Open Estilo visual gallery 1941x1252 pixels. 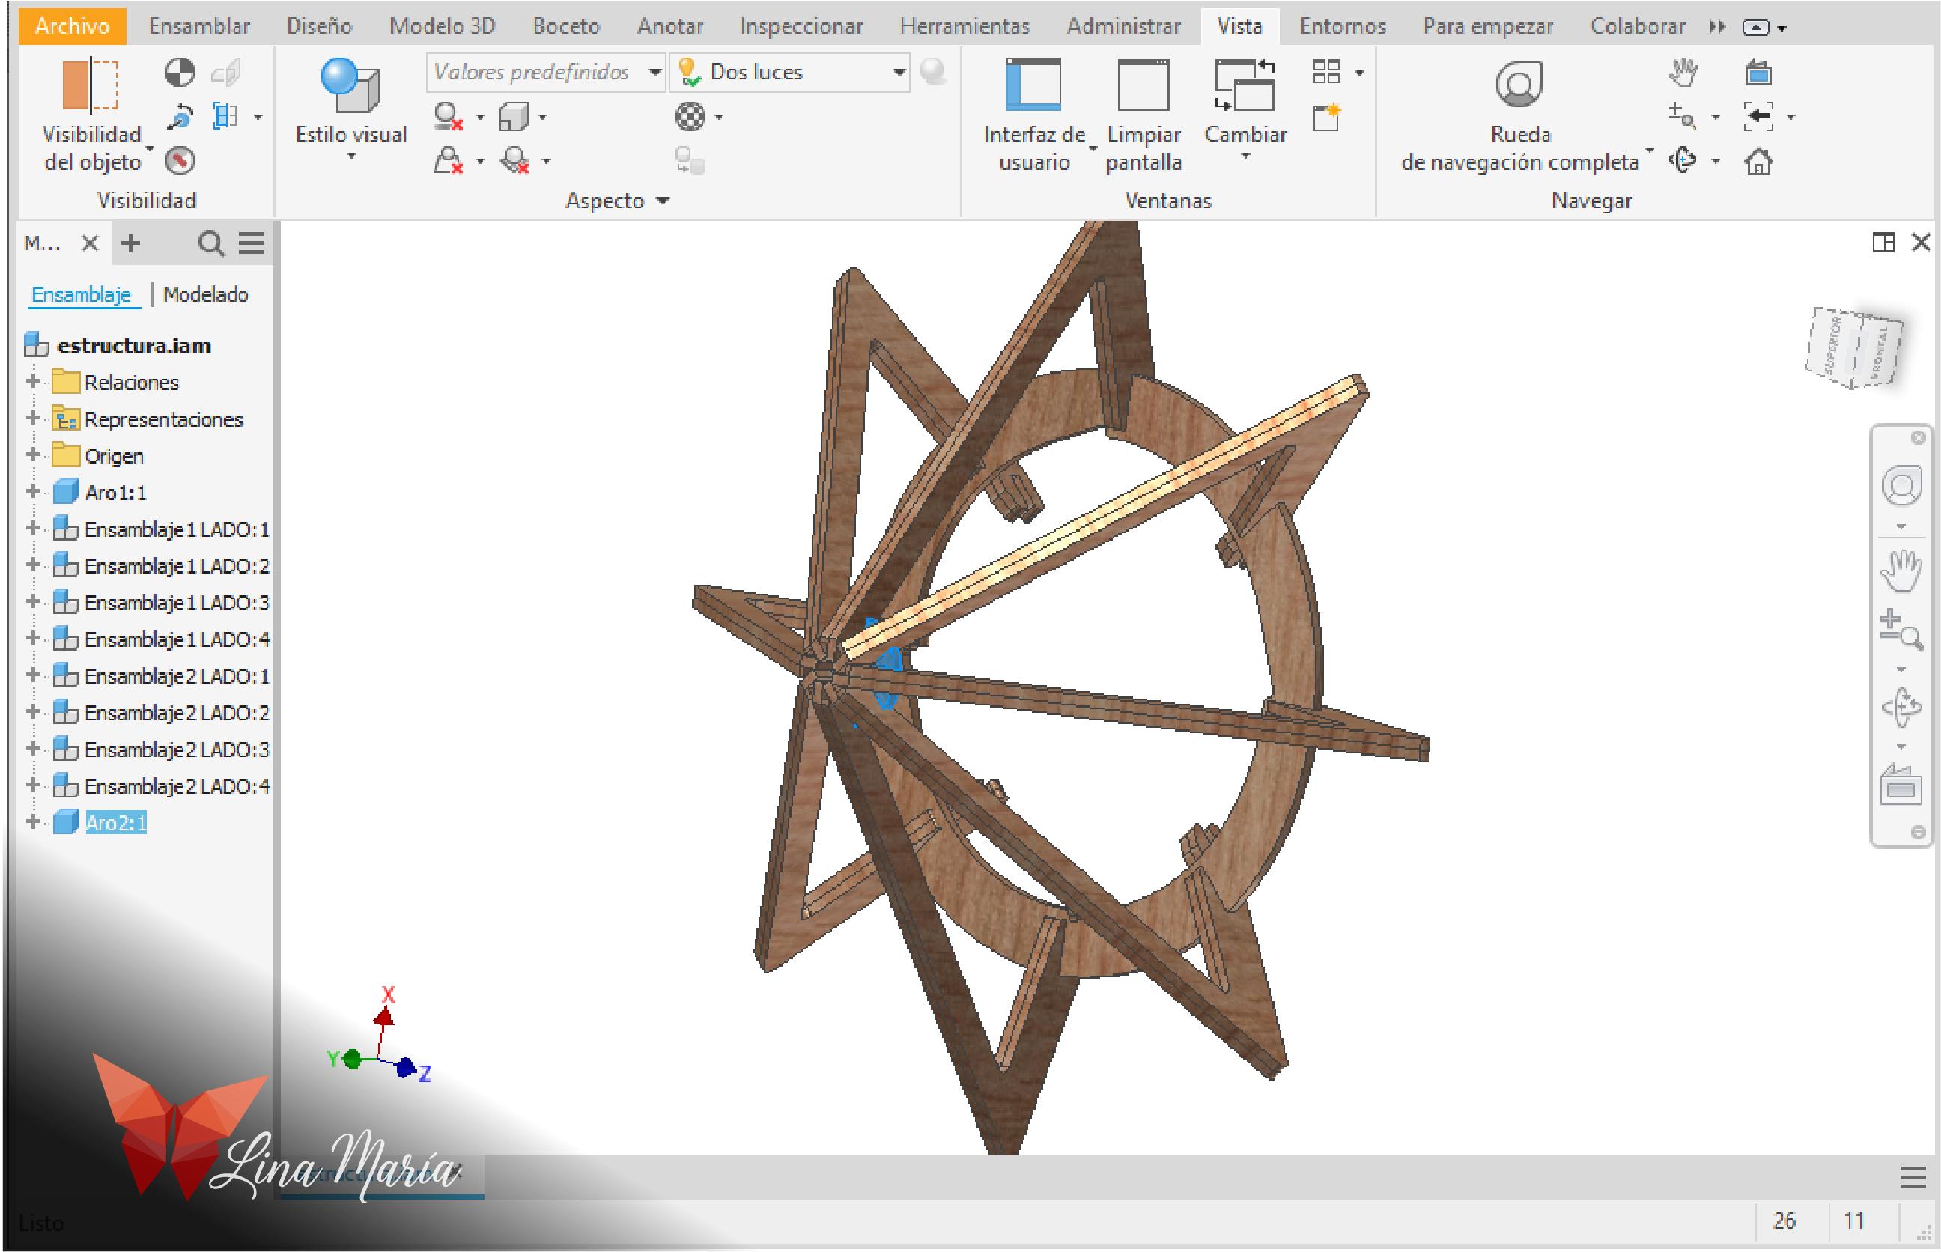pyautogui.click(x=351, y=108)
